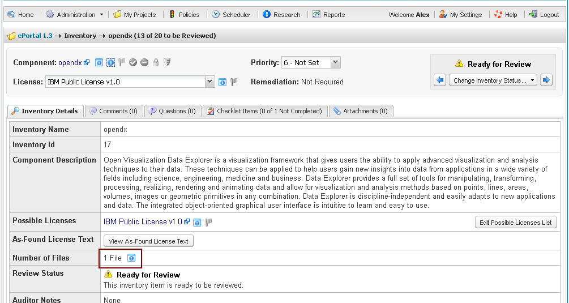Viewport: 569px width, 303px height.
Task: Click the Logout door icon
Action: 533,15
